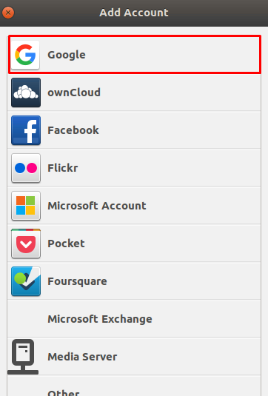Choose the Google account label

click(x=67, y=55)
